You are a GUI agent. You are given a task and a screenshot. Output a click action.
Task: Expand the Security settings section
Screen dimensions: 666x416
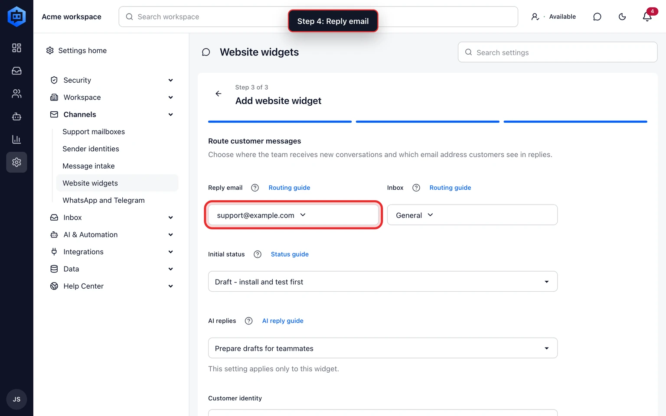point(112,80)
